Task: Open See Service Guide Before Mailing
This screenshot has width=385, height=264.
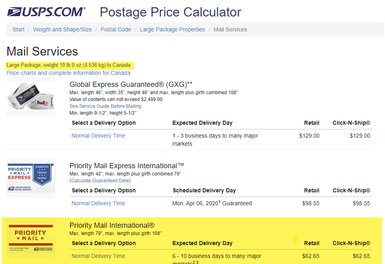Action: click(105, 106)
